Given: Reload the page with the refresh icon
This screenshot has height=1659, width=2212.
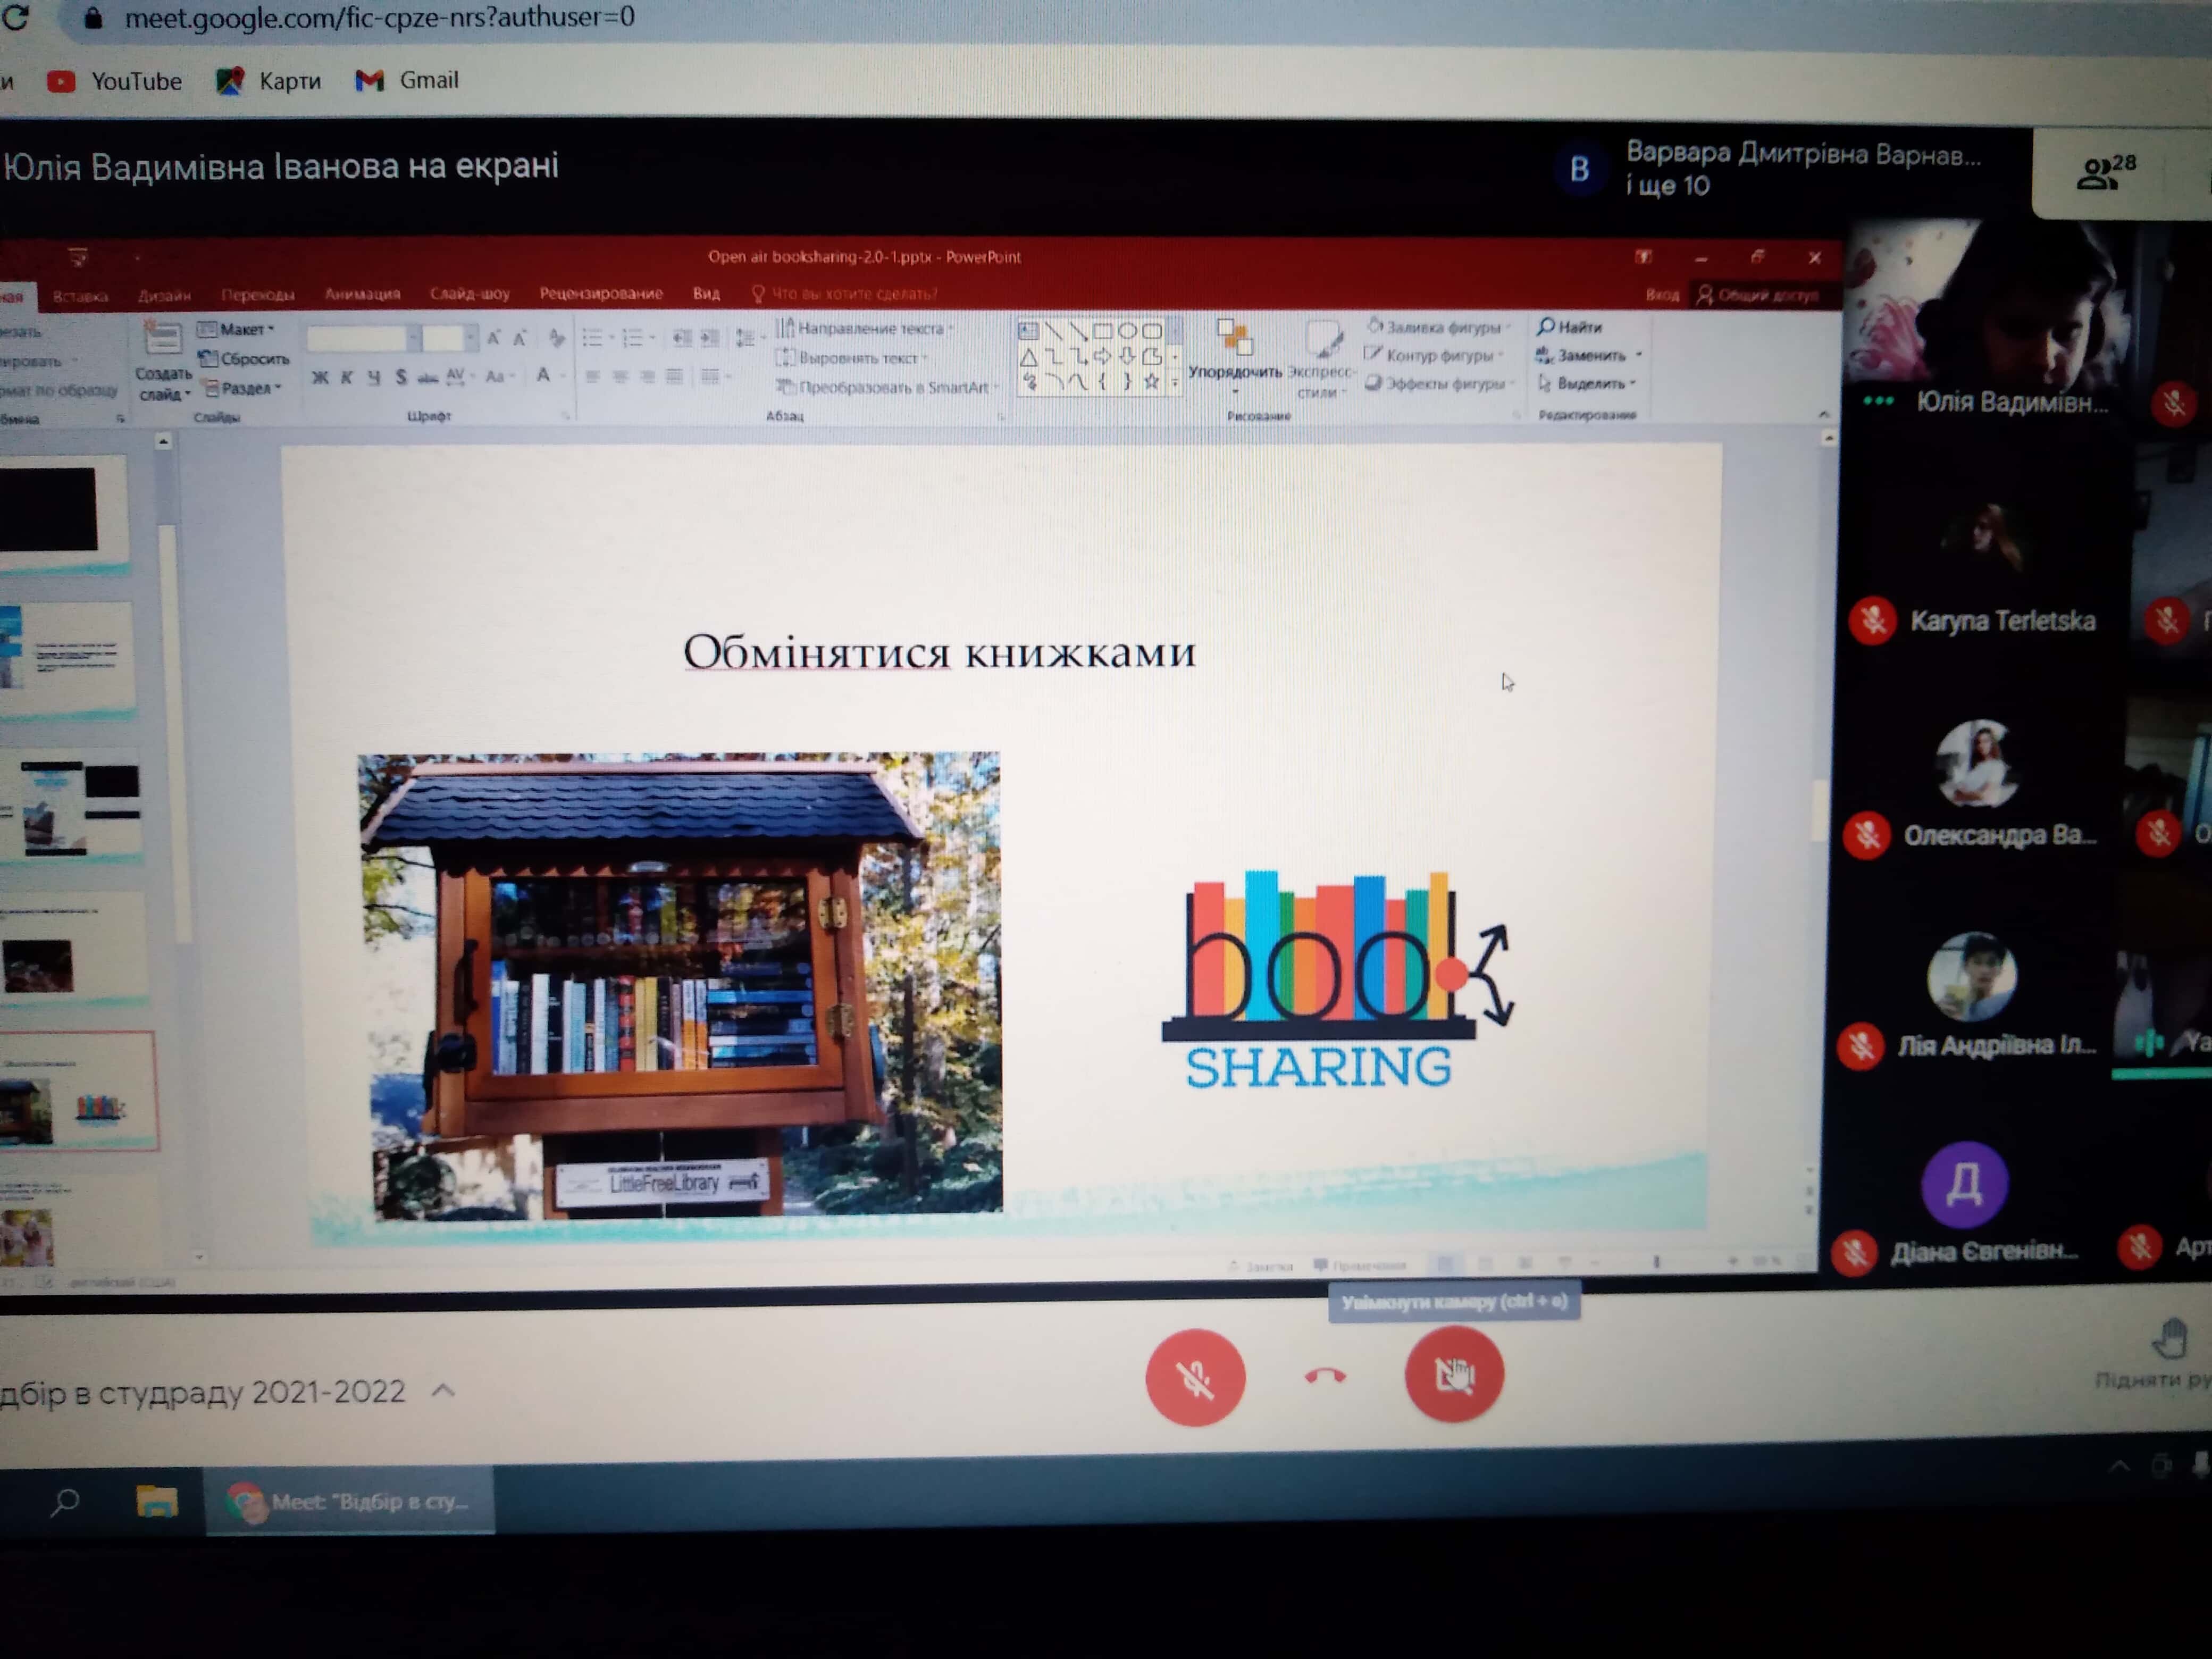Looking at the screenshot, I should (x=15, y=17).
